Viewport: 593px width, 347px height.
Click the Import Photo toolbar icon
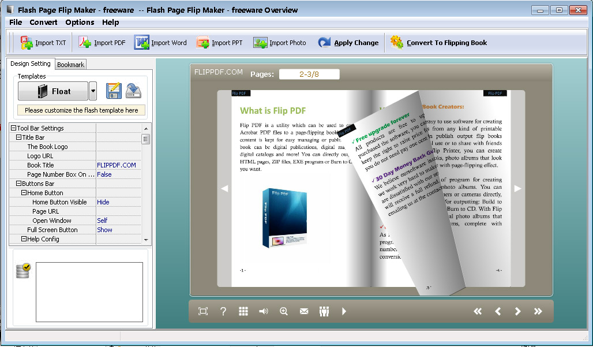tap(260, 43)
